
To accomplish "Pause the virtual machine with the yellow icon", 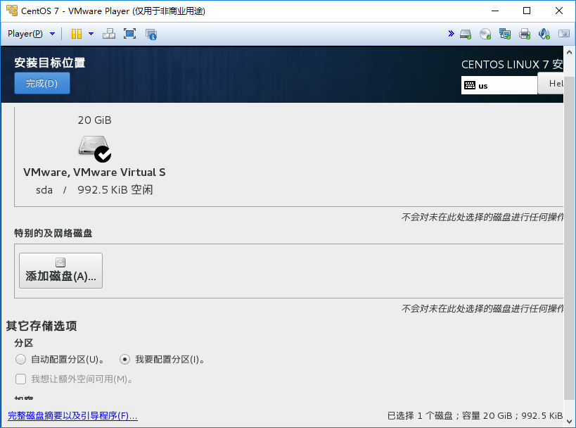I will tap(77, 34).
